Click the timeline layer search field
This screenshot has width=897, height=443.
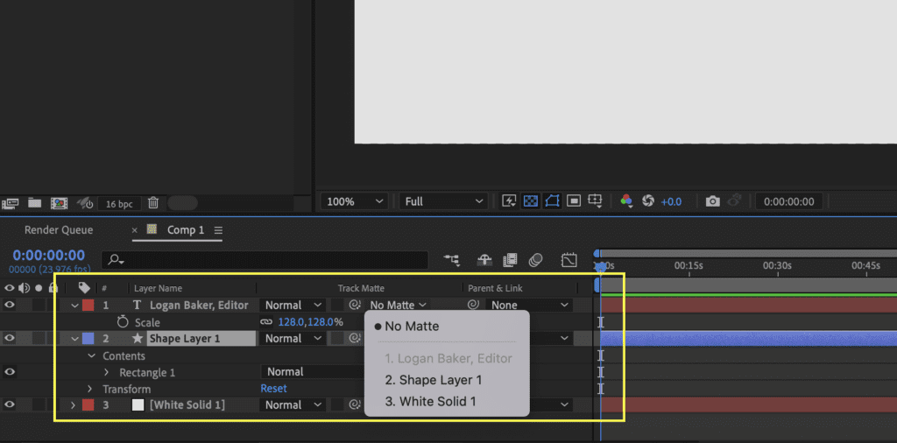265,260
